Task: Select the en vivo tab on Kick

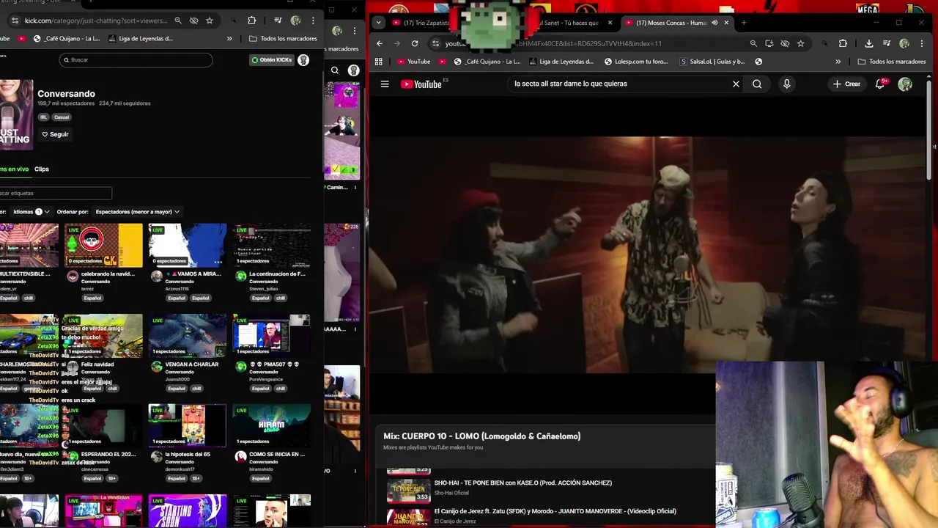Action: [14, 169]
